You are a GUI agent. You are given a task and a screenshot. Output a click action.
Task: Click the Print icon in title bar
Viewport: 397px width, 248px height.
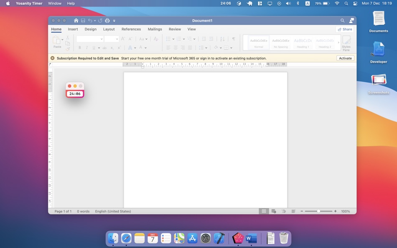click(x=107, y=20)
